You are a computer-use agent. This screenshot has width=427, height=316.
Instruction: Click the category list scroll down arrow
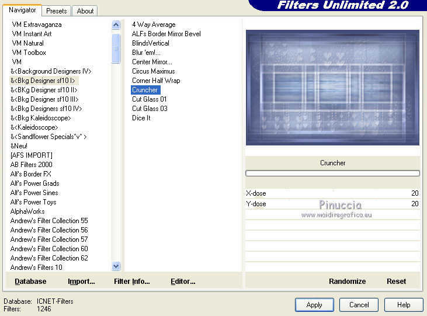(116, 266)
